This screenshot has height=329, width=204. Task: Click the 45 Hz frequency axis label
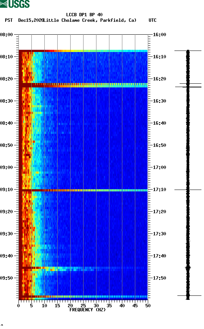(135, 306)
